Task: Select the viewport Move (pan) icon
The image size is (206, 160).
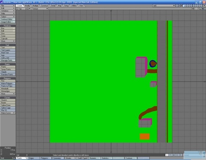Action: pyautogui.click(x=193, y=9)
